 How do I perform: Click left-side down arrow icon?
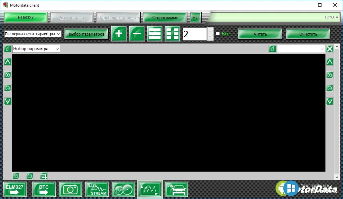click(8, 101)
